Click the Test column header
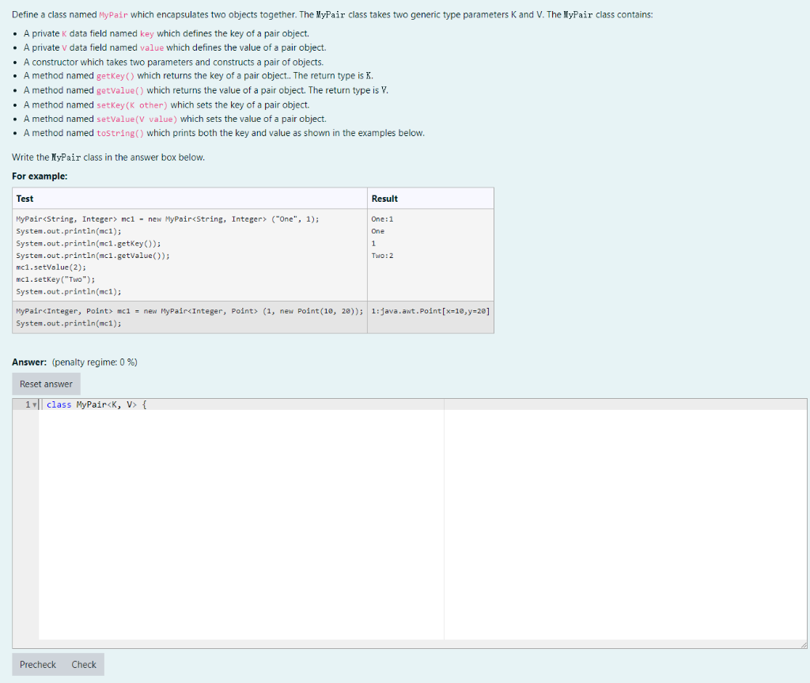The image size is (810, 683). tap(24, 198)
